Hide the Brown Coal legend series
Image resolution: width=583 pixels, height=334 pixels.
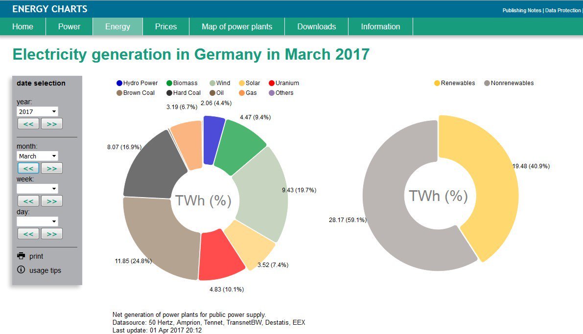pyautogui.click(x=135, y=93)
